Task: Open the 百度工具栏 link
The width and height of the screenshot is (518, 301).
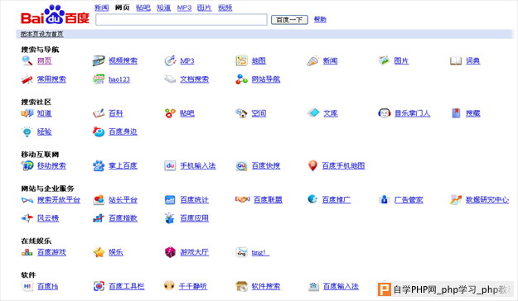Action: coord(127,286)
